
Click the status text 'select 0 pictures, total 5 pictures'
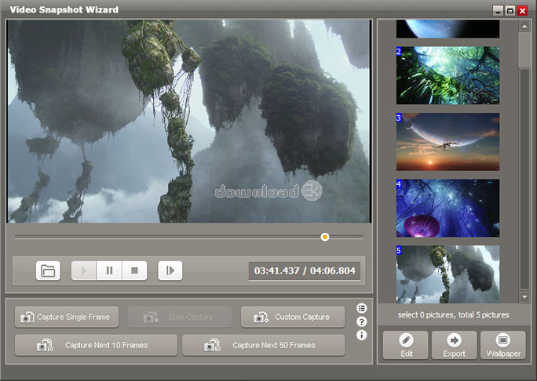454,314
